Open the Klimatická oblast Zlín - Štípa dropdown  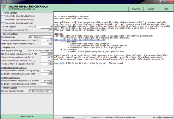[x=41, y=37]
